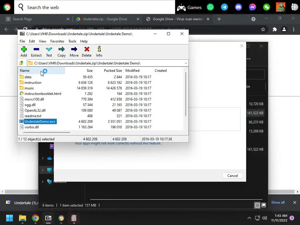Expand the This PC tree node chevron
300x225 pixels.
(x=43, y=170)
